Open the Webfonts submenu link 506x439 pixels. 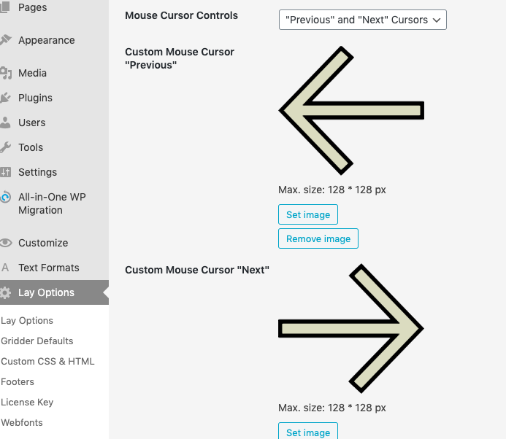coord(22,422)
